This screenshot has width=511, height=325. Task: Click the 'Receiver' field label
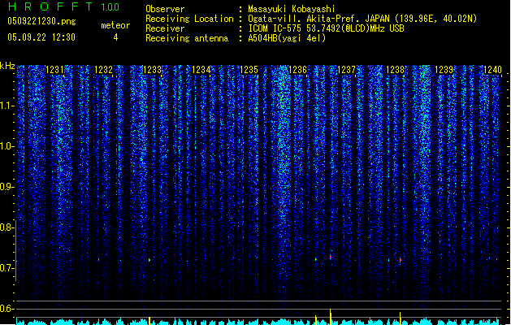point(165,28)
